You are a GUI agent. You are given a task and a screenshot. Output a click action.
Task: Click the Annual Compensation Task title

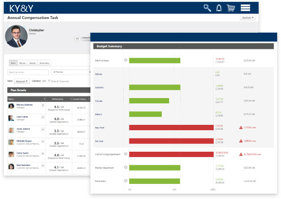point(33,18)
